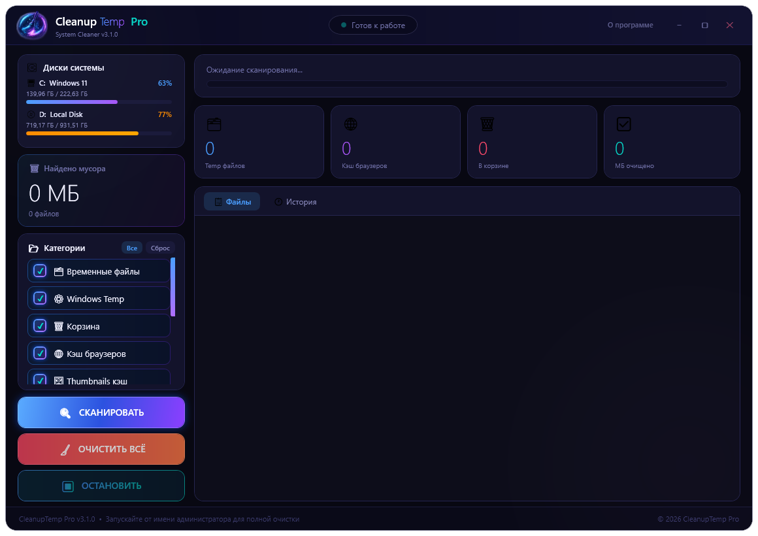
Task: Switch to the История tab
Action: (295, 202)
